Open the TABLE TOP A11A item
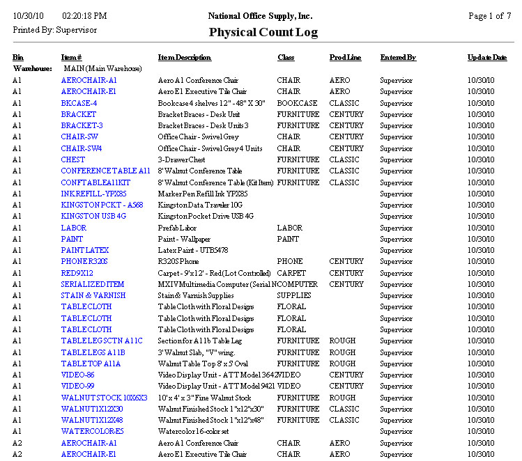 [x=91, y=364]
